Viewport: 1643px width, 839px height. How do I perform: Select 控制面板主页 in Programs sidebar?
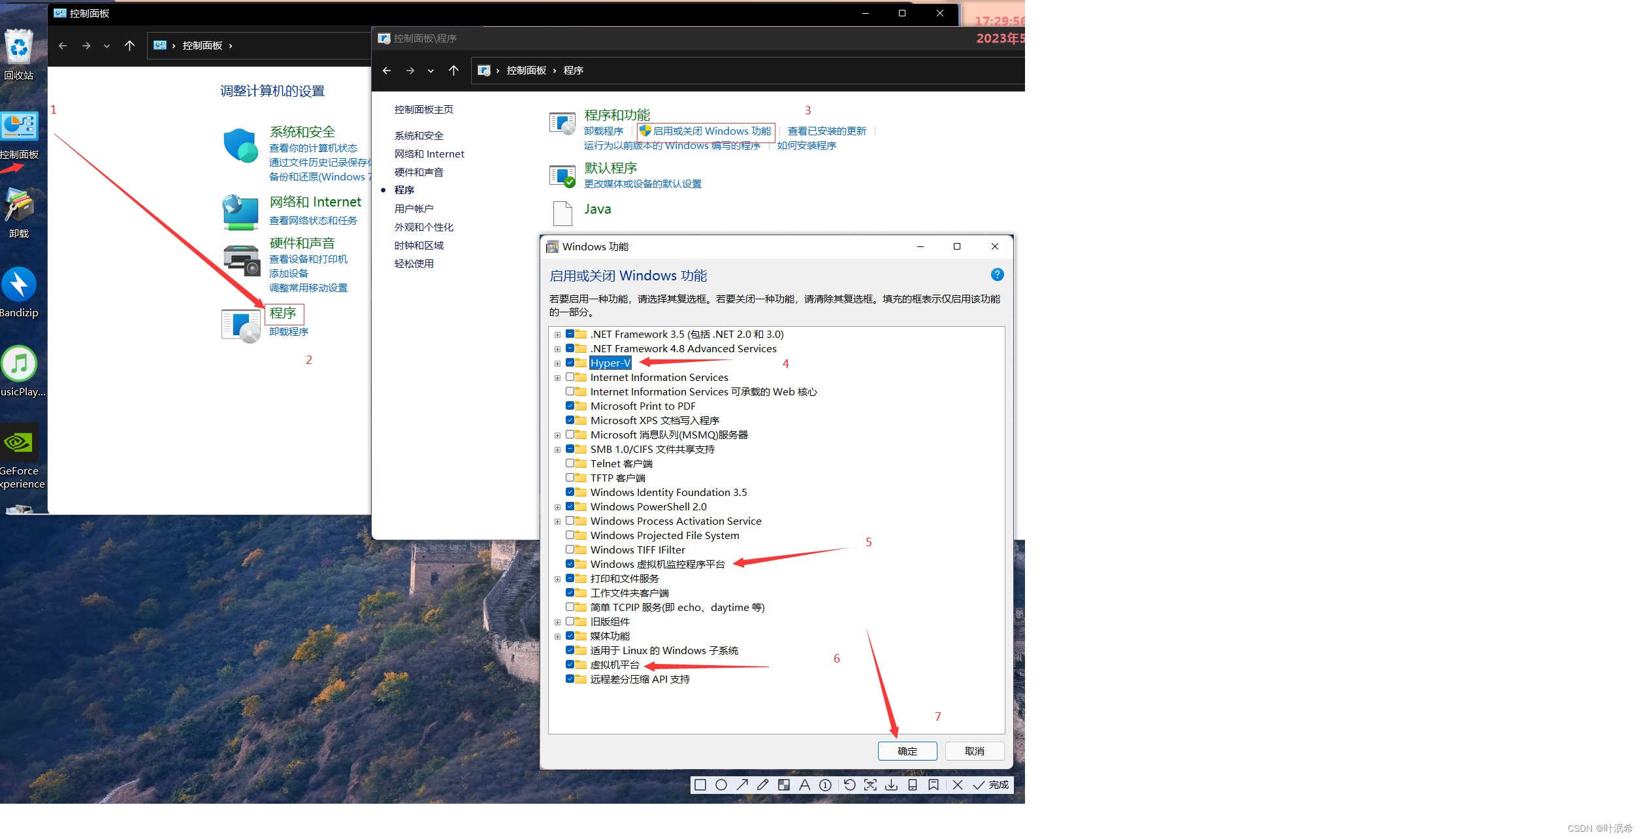423,110
